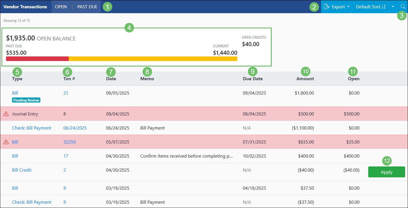The width and height of the screenshot is (408, 208).
Task: Click the warning icon beside Bill 32256
Action: 6,142
